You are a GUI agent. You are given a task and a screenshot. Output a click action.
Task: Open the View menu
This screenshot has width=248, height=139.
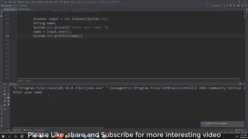[14, 2]
